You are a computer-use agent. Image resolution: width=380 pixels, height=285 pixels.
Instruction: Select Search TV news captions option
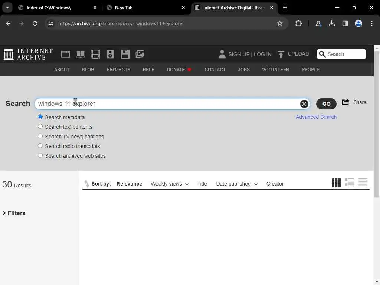point(40,136)
